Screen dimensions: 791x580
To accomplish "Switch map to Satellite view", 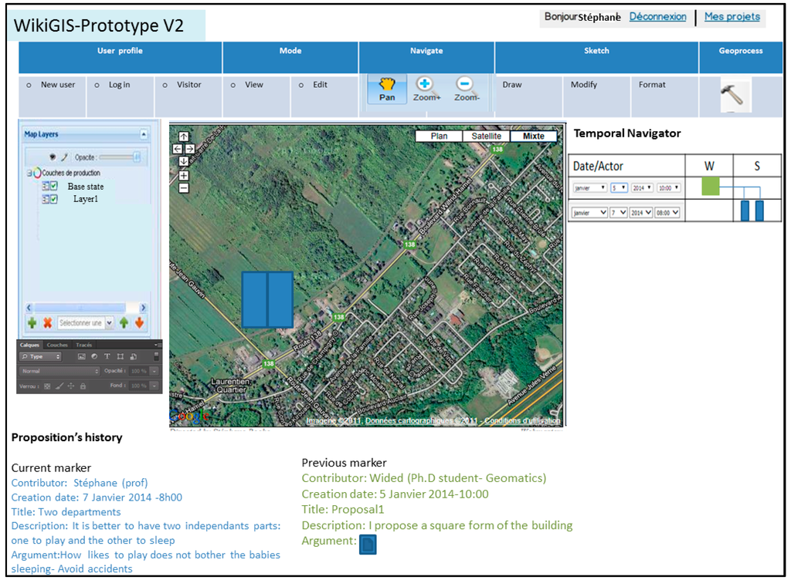I will coord(487,137).
